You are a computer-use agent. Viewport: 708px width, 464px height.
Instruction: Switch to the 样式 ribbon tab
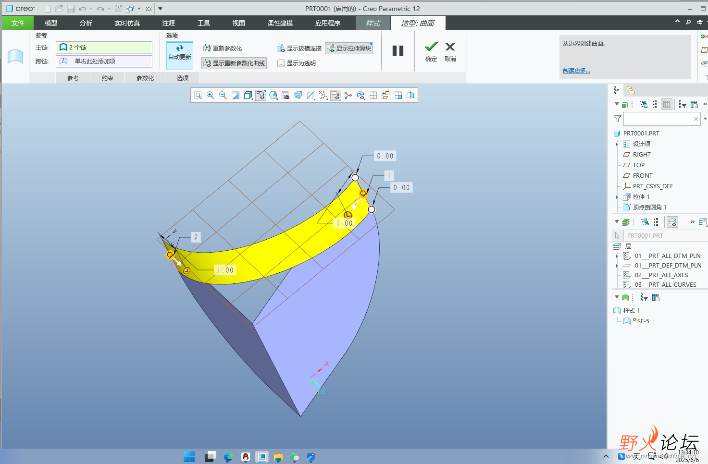[373, 23]
